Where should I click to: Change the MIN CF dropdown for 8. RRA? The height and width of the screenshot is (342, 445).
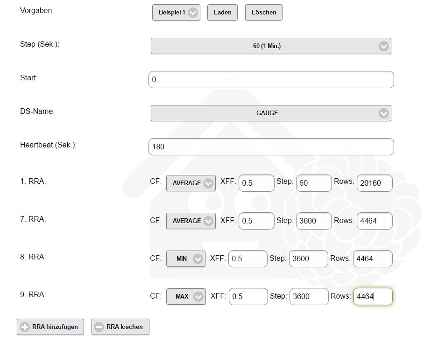[x=185, y=259]
